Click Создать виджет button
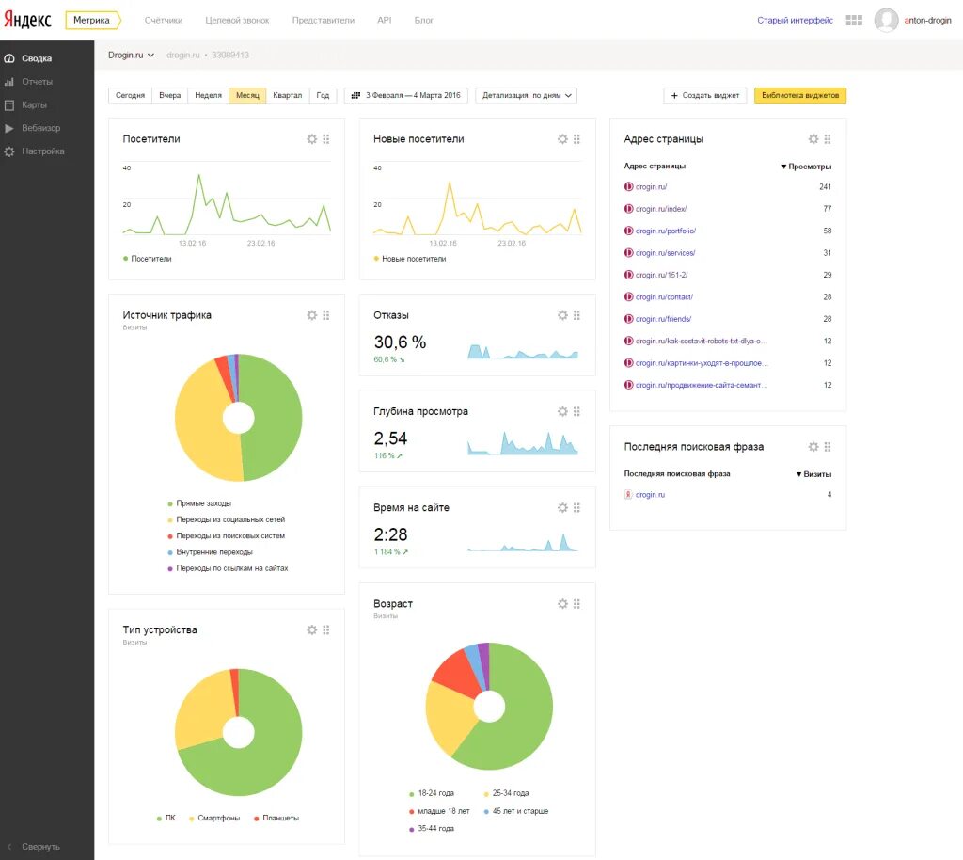This screenshot has height=860, width=963. pyautogui.click(x=705, y=95)
